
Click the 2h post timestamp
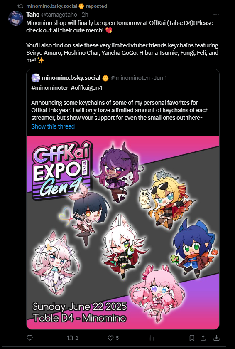click(85, 15)
